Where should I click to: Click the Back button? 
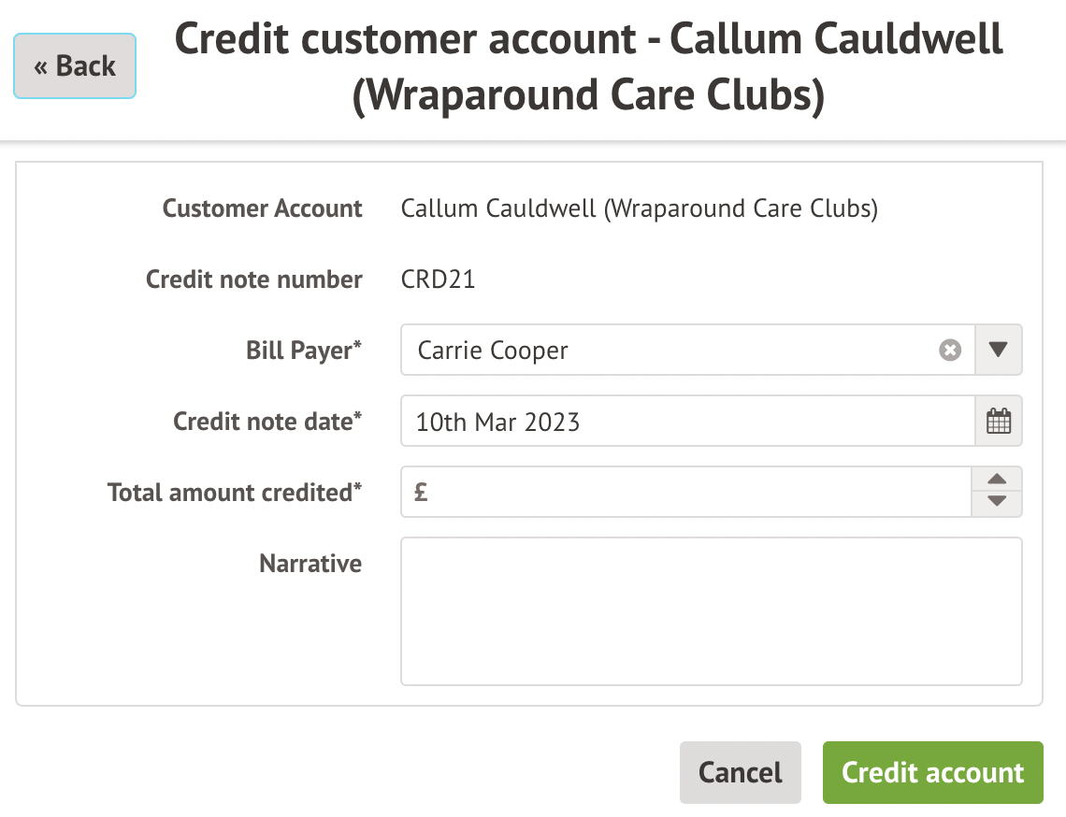coord(75,66)
